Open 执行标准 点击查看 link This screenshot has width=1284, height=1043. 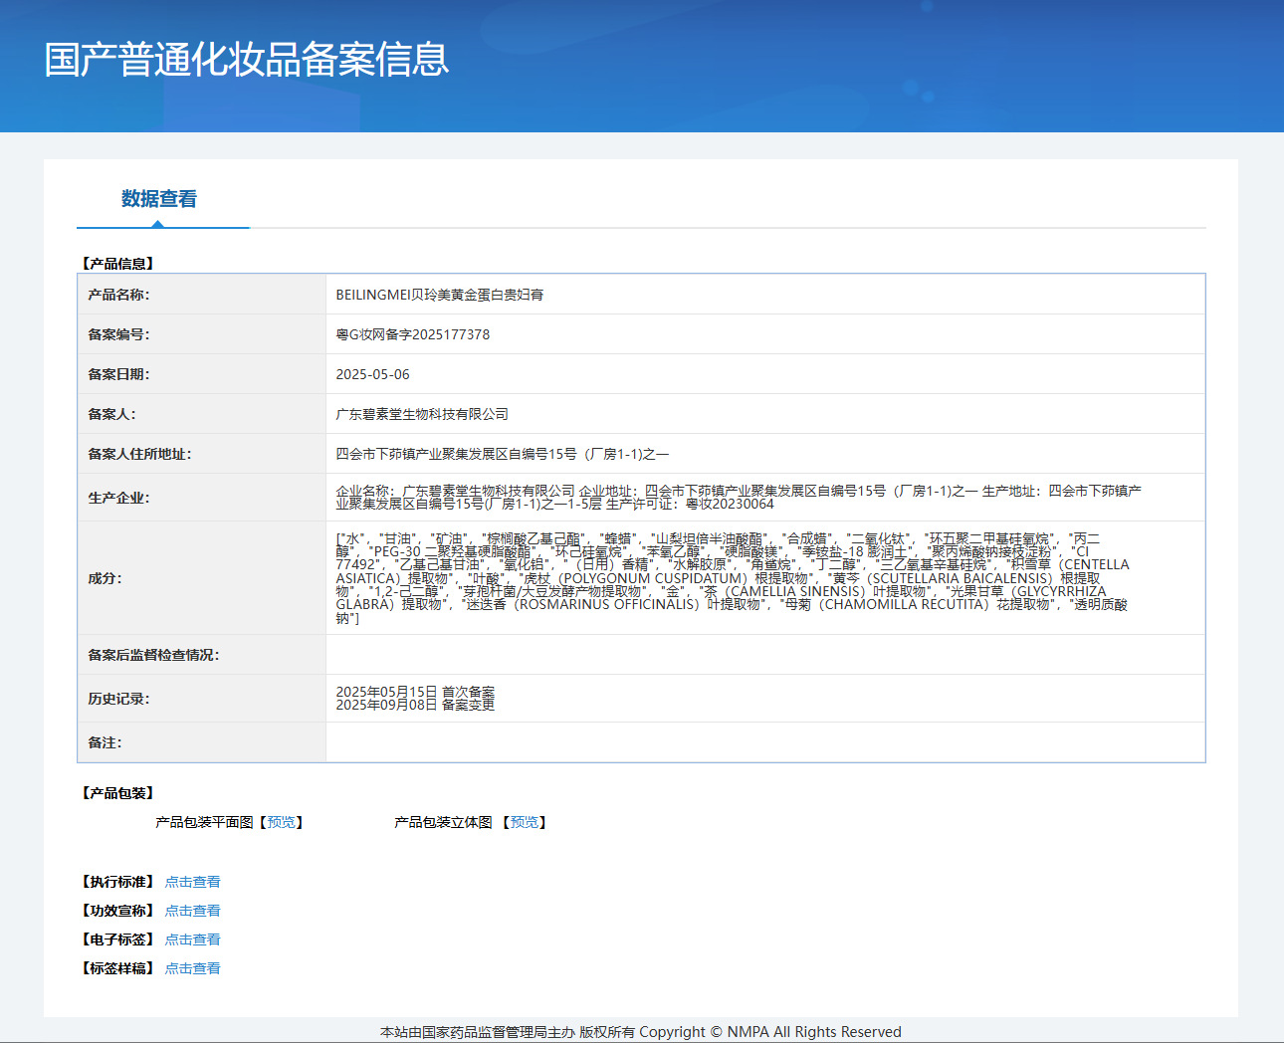tap(192, 882)
